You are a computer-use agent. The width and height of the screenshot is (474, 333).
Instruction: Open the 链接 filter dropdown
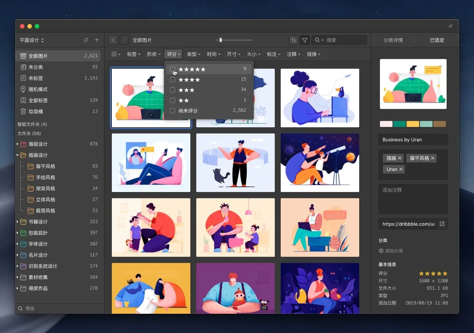tap(314, 54)
